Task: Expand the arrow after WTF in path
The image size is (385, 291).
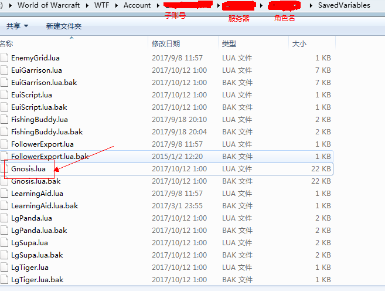Action: point(117,5)
